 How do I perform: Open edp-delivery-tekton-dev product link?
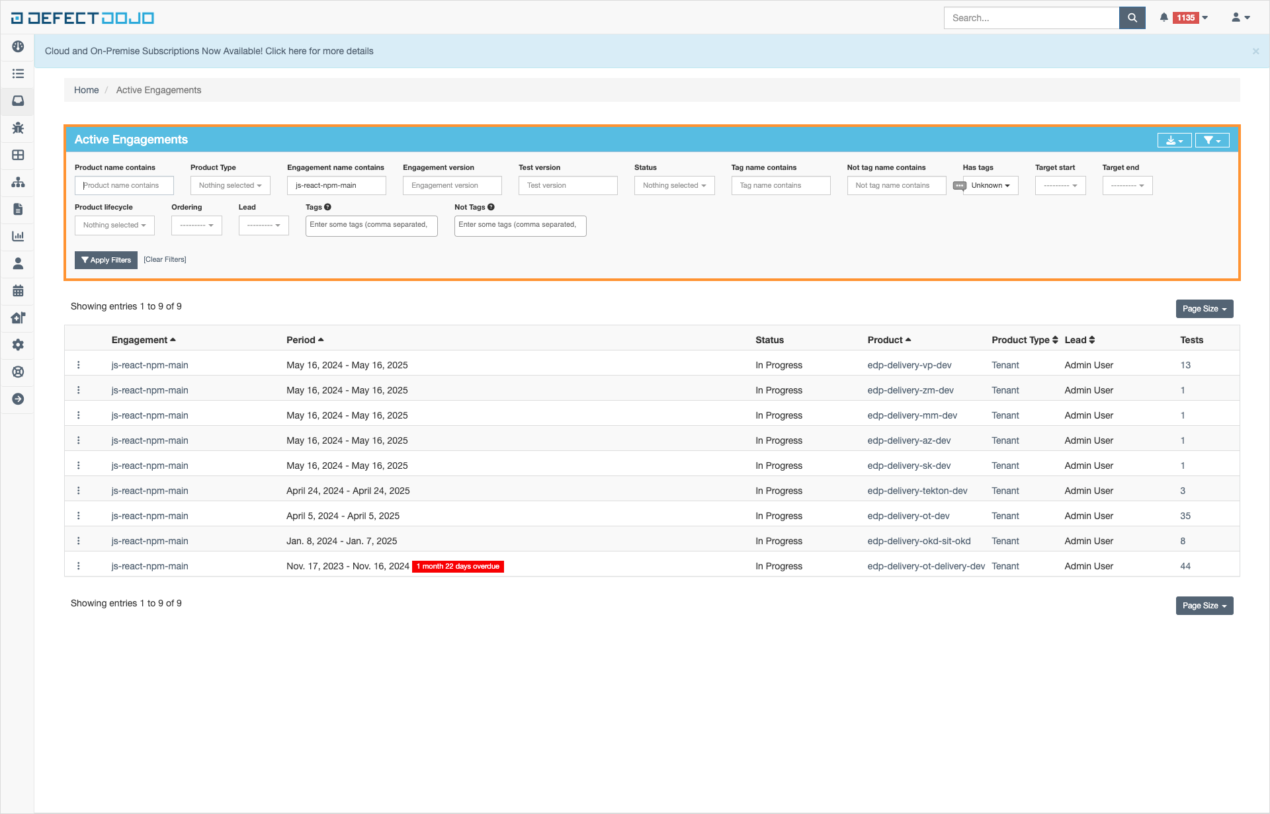coord(917,491)
